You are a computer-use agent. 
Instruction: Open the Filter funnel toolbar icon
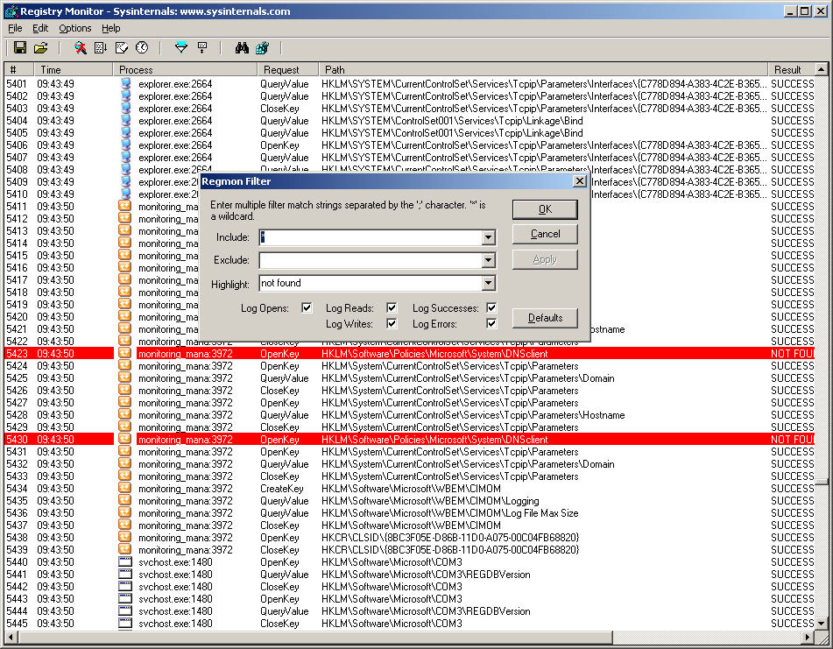181,48
